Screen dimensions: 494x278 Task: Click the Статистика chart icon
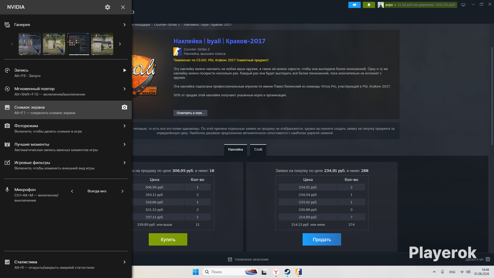[7, 262]
